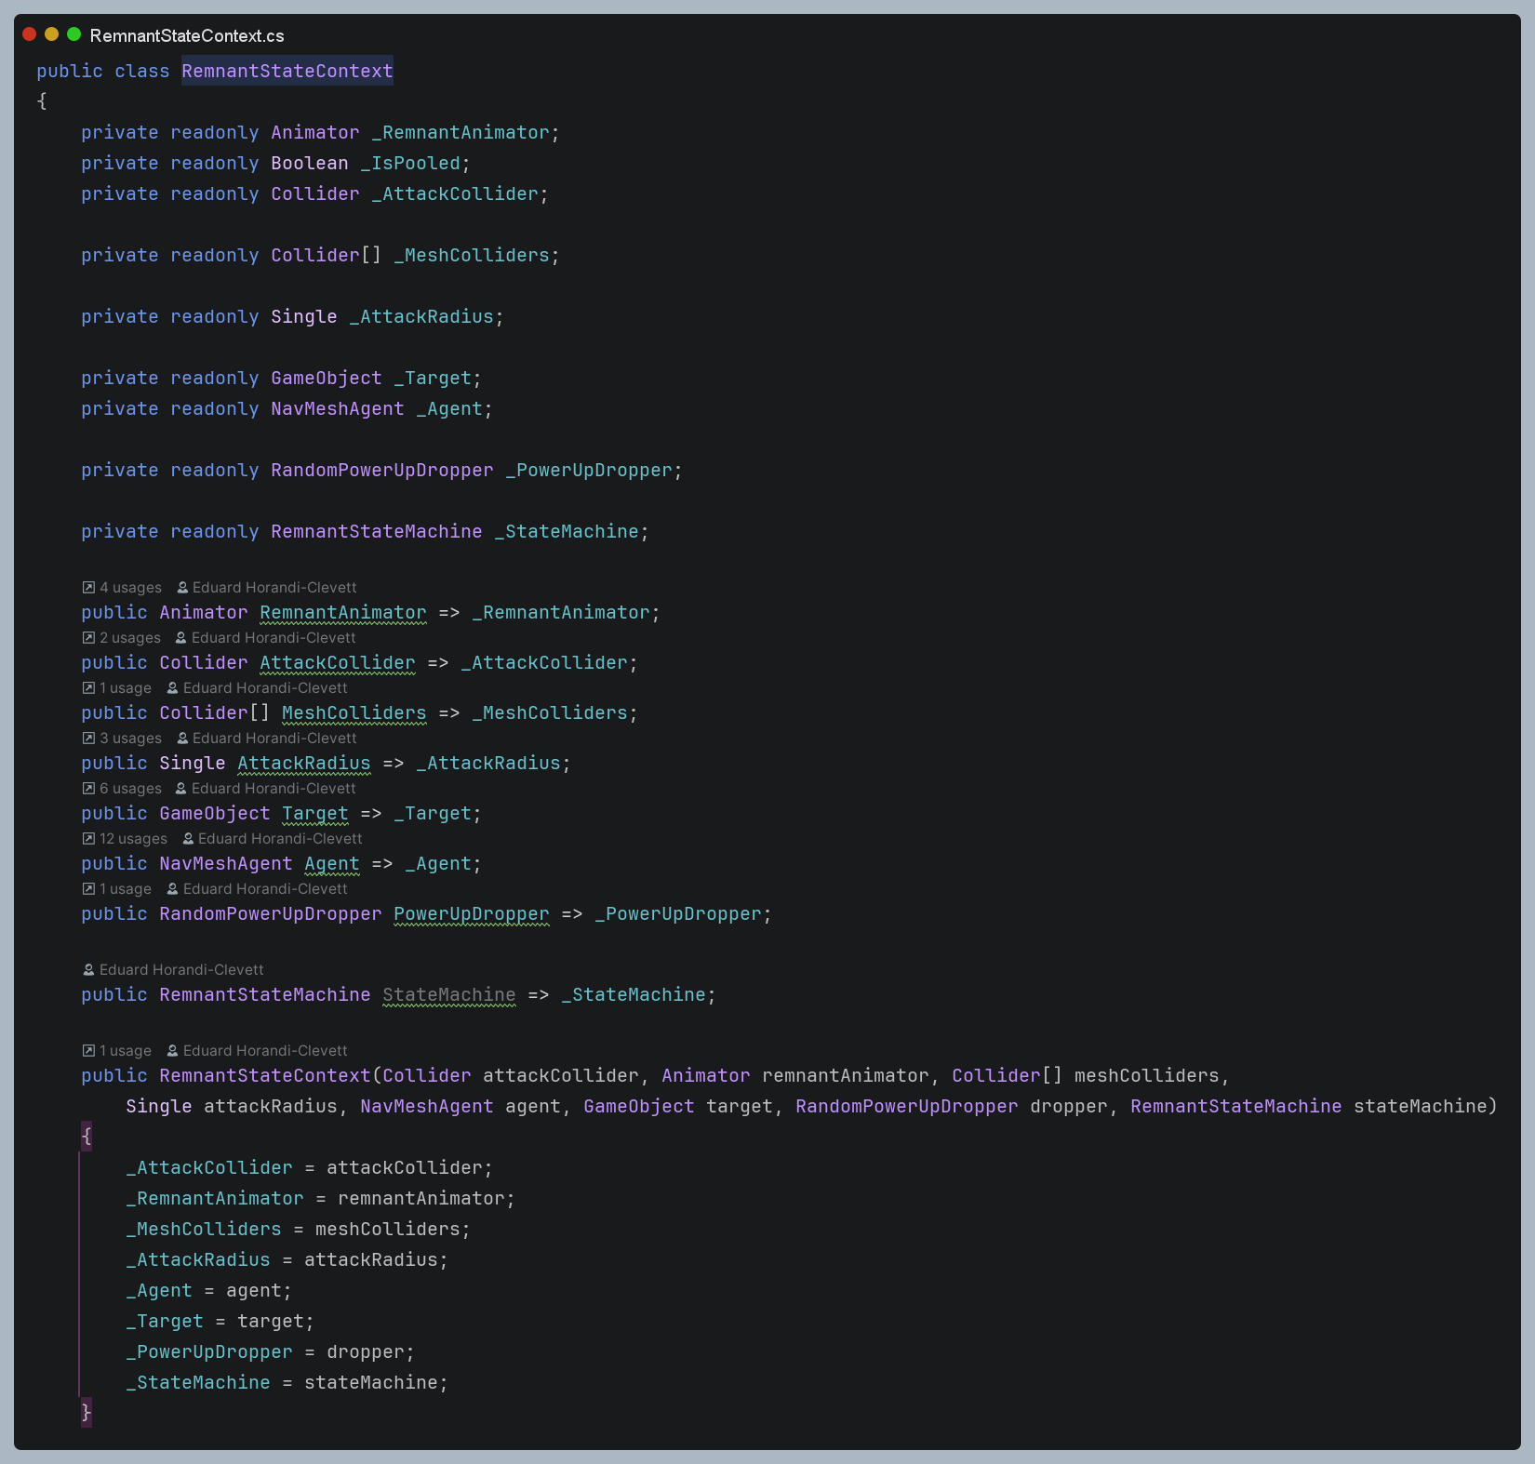This screenshot has width=1535, height=1464.
Task: Click the highlighted RemnantStateContext class name
Action: pyautogui.click(x=287, y=72)
